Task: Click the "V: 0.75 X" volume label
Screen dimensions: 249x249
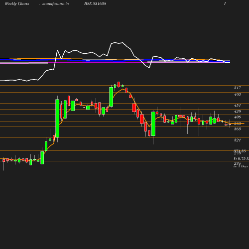Action: coord(241,158)
